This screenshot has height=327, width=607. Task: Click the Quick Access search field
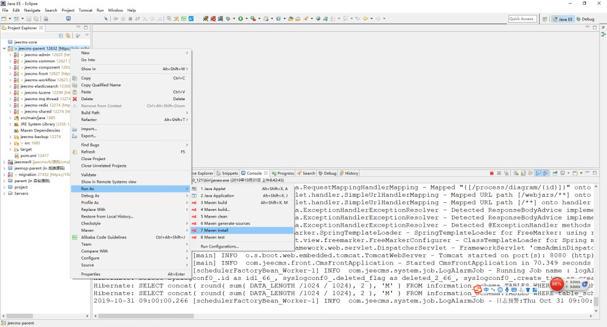click(x=522, y=19)
